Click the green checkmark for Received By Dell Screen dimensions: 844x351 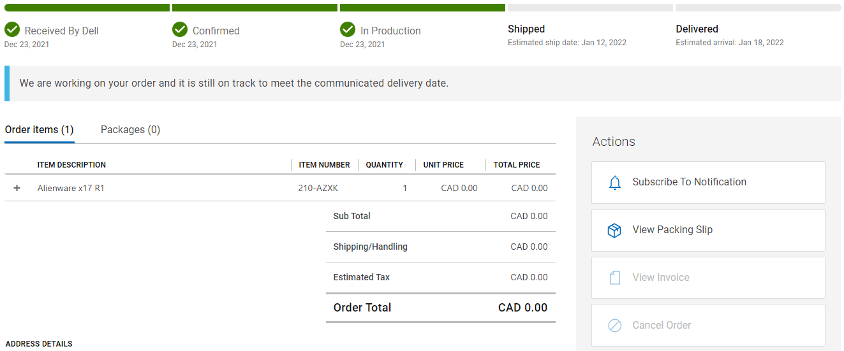12,29
